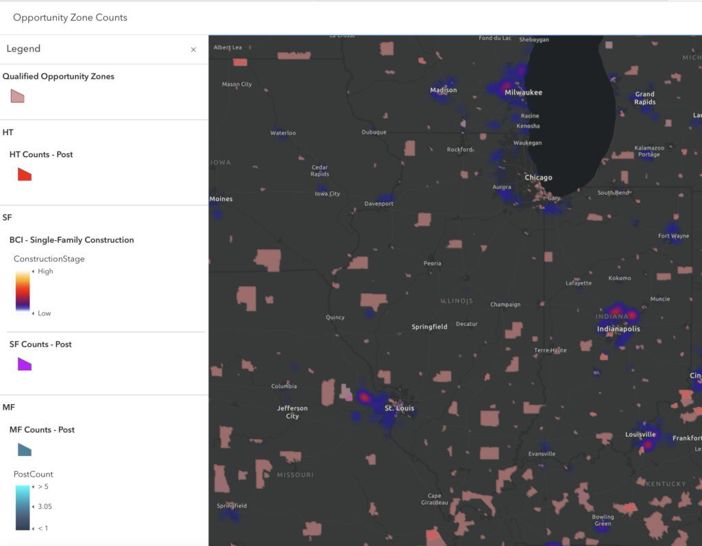Click the Louisville label on the map
Image resolution: width=702 pixels, height=546 pixels.
pos(640,434)
